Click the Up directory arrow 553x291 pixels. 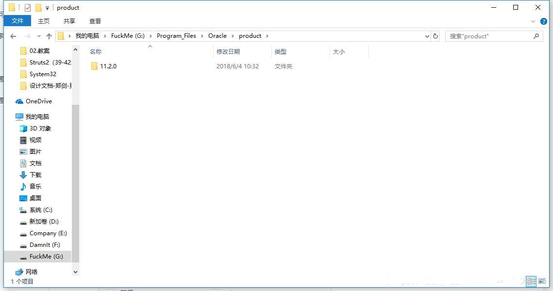click(x=49, y=36)
